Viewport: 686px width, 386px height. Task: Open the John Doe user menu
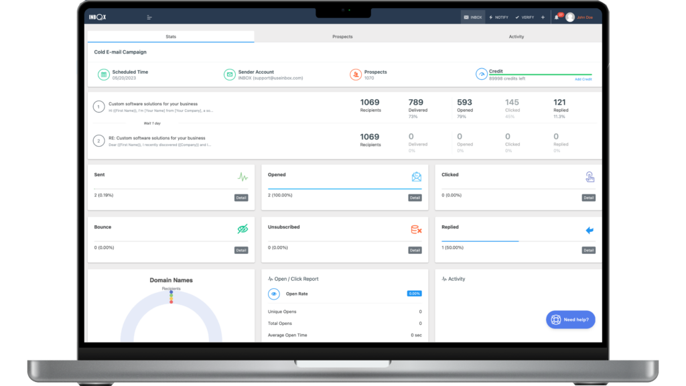click(x=579, y=17)
